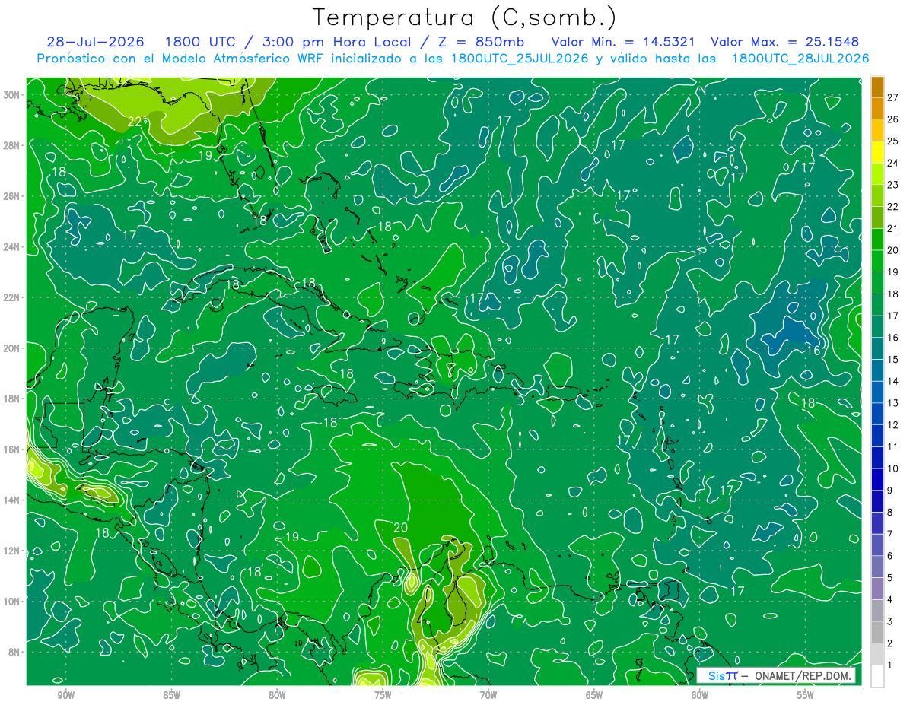The height and width of the screenshot is (705, 913).
Task: Click the "24N" latitude axis label
Action: (x=12, y=247)
